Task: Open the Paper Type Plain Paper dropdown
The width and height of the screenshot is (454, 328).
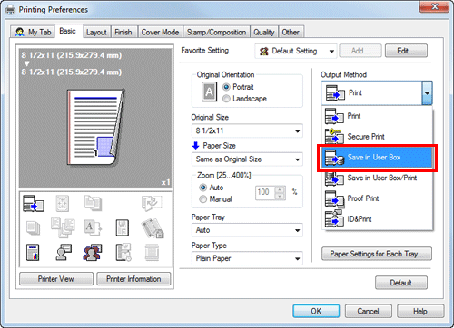Action: pos(247,258)
